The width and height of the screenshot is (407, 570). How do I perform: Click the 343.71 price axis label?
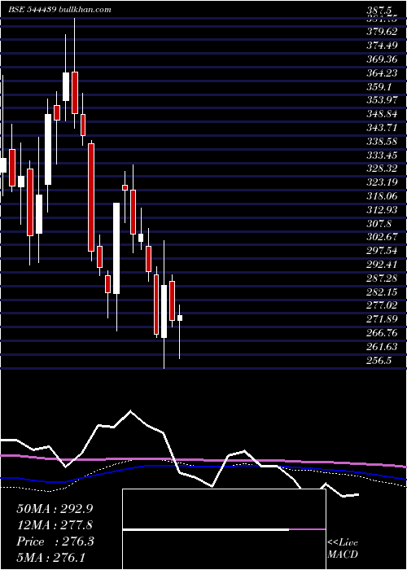click(382, 128)
